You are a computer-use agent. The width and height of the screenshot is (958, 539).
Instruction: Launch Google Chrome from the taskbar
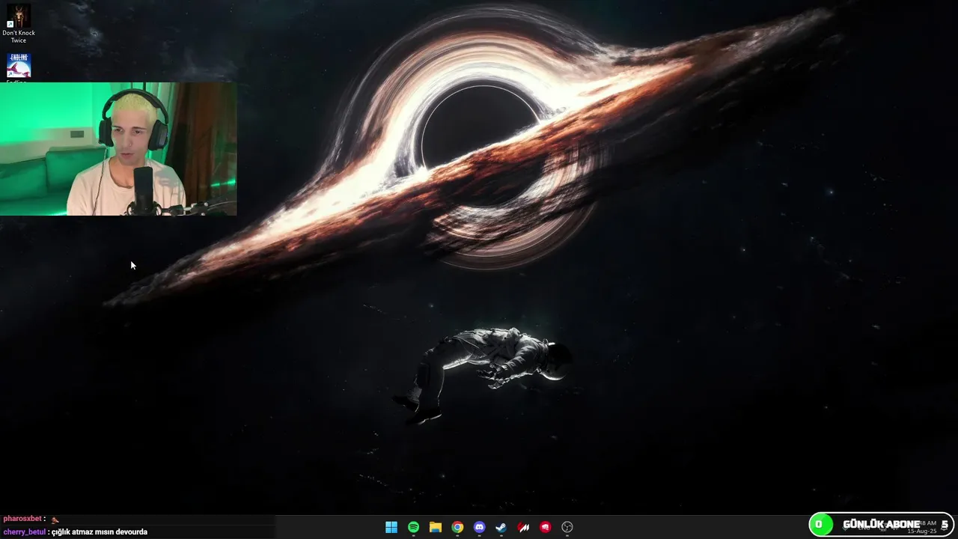pyautogui.click(x=457, y=527)
